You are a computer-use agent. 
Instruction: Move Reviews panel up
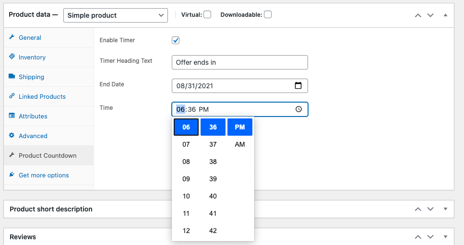418,237
